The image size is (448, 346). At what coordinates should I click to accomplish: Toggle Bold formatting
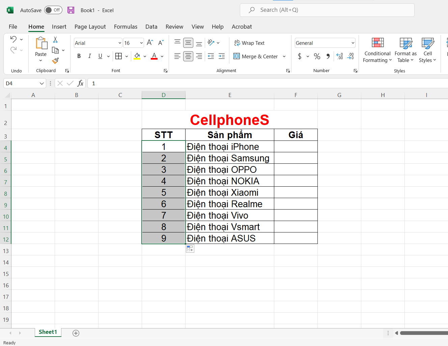pyautogui.click(x=79, y=56)
